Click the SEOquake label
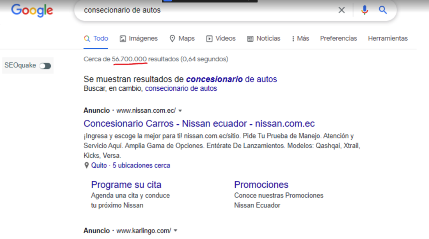The width and height of the screenshot is (429, 239). tap(20, 65)
